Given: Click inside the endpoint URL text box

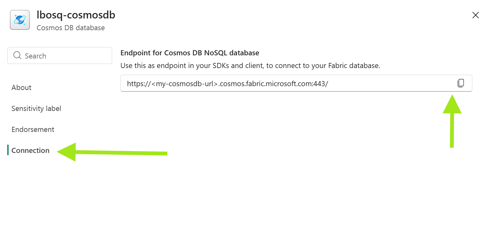Looking at the screenshot, I should (x=381, y=84).
